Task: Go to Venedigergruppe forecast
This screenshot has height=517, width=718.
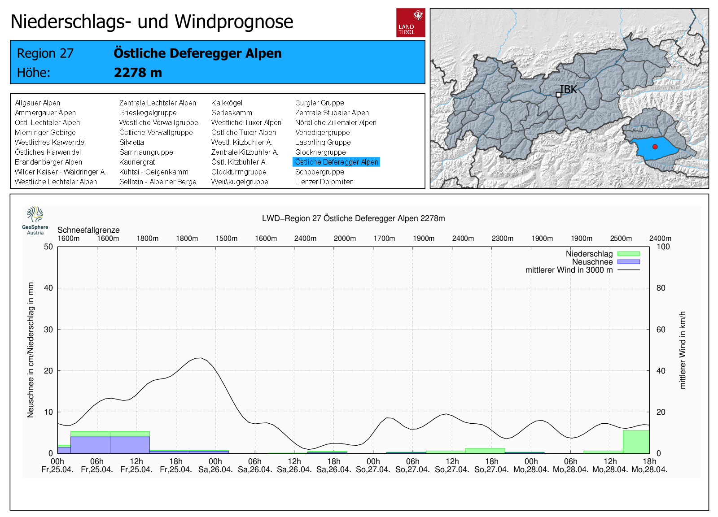Action: pyautogui.click(x=322, y=133)
